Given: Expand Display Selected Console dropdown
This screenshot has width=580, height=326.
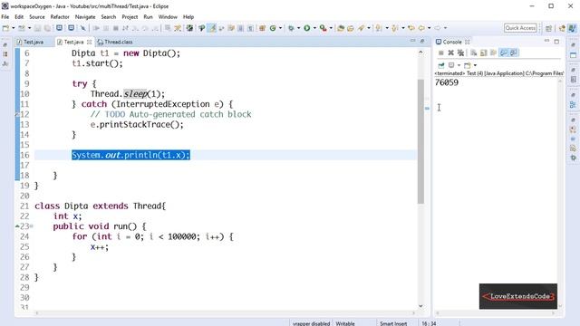Looking at the screenshot, I should point(459,65).
